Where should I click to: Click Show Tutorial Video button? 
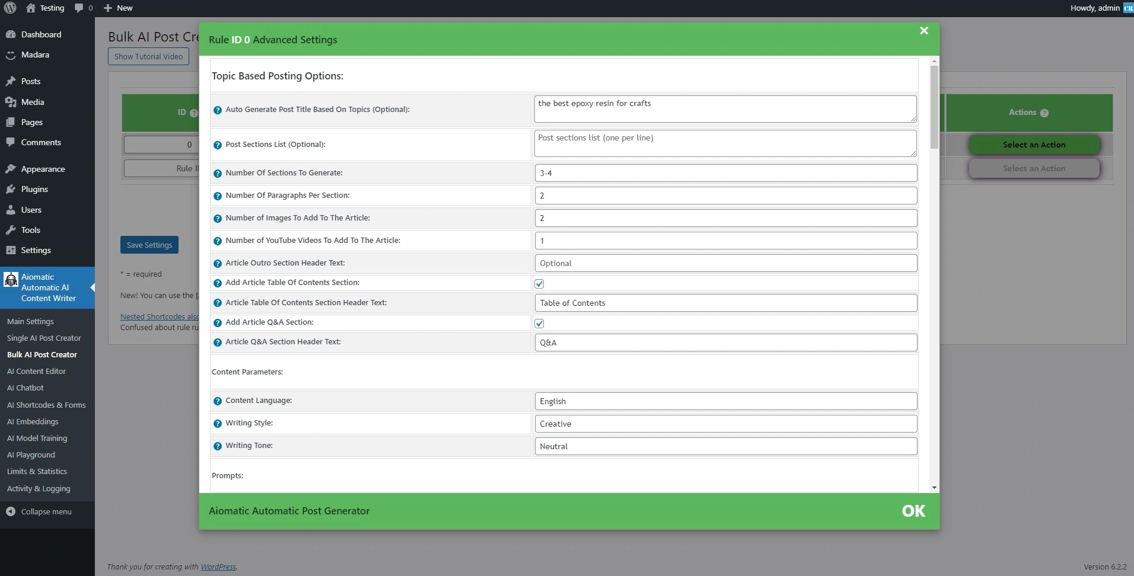[148, 56]
